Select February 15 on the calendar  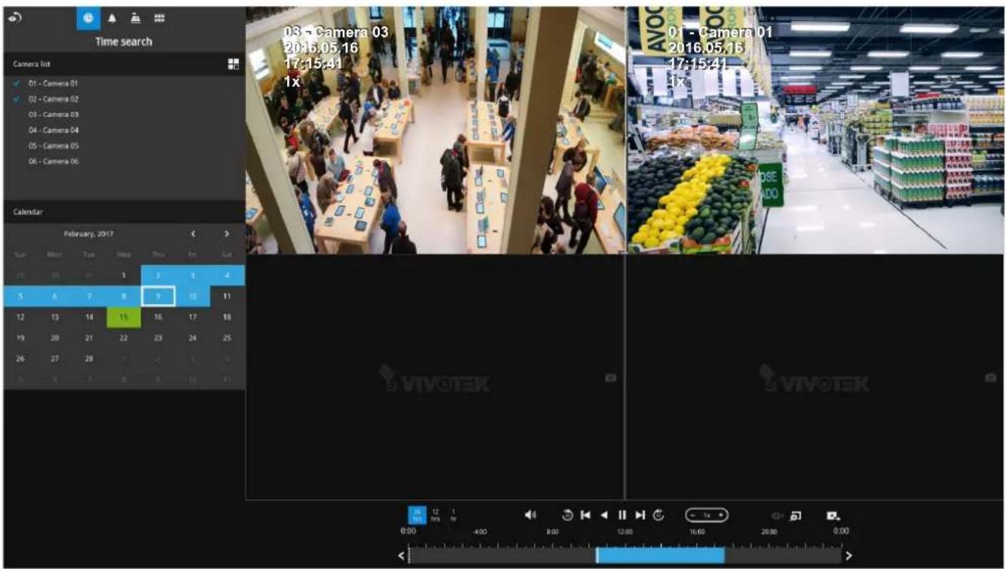(x=124, y=317)
